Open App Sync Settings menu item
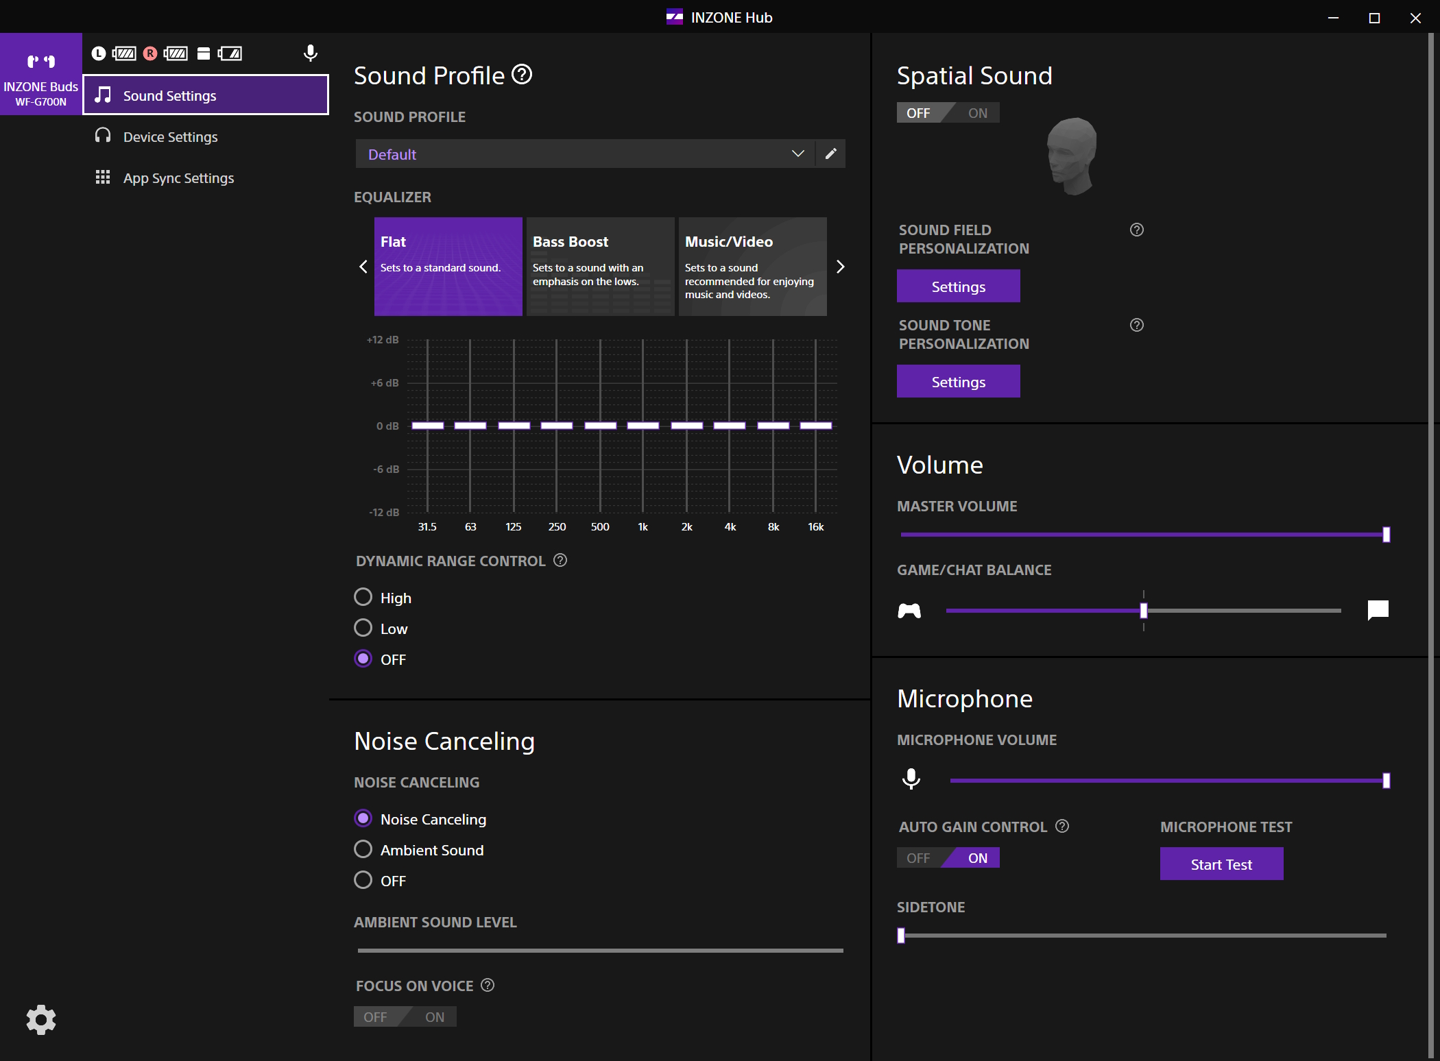This screenshot has height=1061, width=1440. click(x=178, y=178)
